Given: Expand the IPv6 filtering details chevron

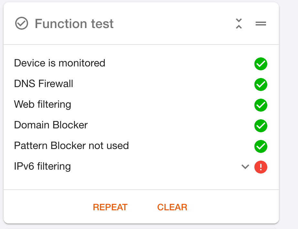Looking at the screenshot, I should [x=245, y=167].
